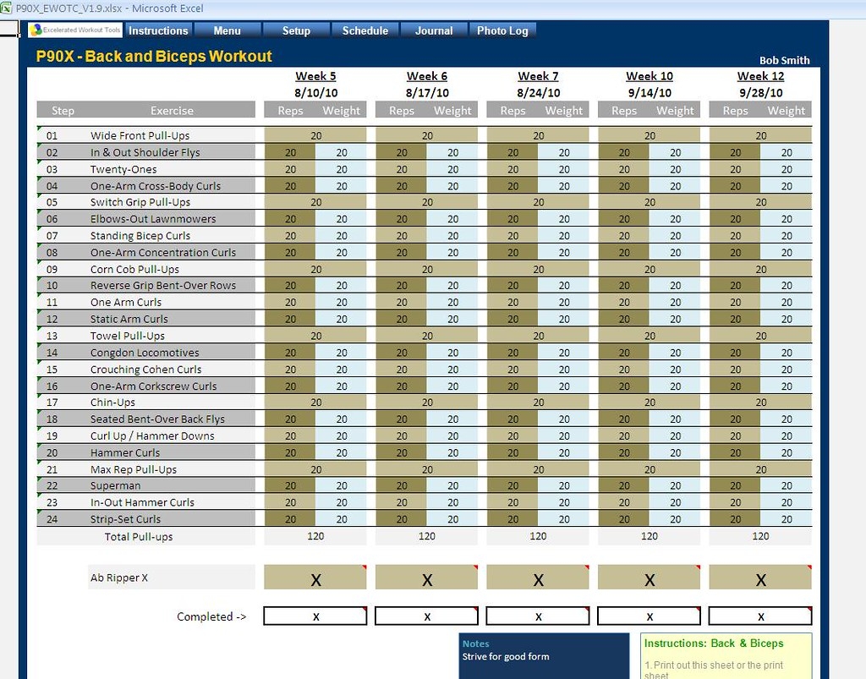This screenshot has height=679, width=866.
Task: Click the Excel icon in the title bar
Action: coord(8,8)
